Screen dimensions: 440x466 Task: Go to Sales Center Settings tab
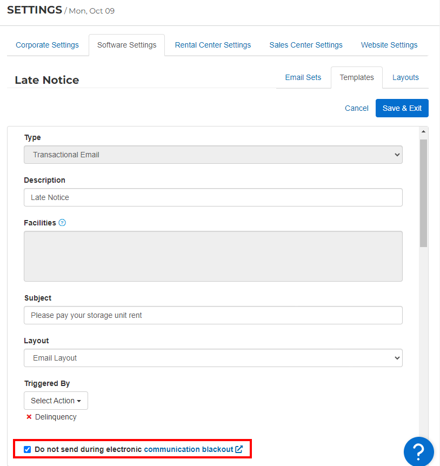pos(306,45)
